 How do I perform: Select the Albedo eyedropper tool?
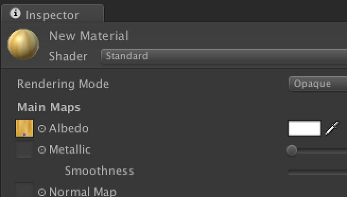[x=332, y=128]
